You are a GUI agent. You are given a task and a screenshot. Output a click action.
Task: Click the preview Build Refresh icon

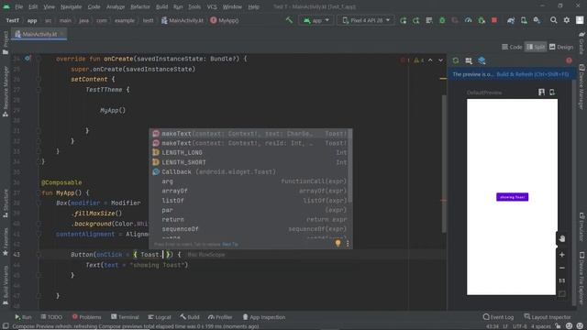coord(456,60)
